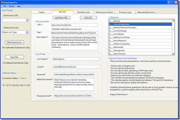Expand the Submission URL dropdown
The width and height of the screenshot is (180, 120).
27,20
